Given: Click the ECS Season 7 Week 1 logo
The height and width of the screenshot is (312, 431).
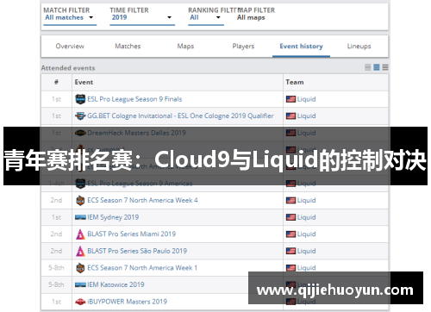Looking at the screenshot, I should click(x=80, y=268).
